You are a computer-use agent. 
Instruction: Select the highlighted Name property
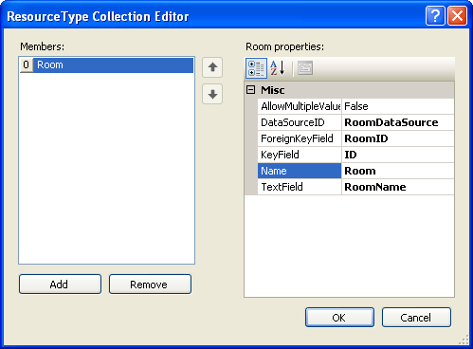(300, 171)
